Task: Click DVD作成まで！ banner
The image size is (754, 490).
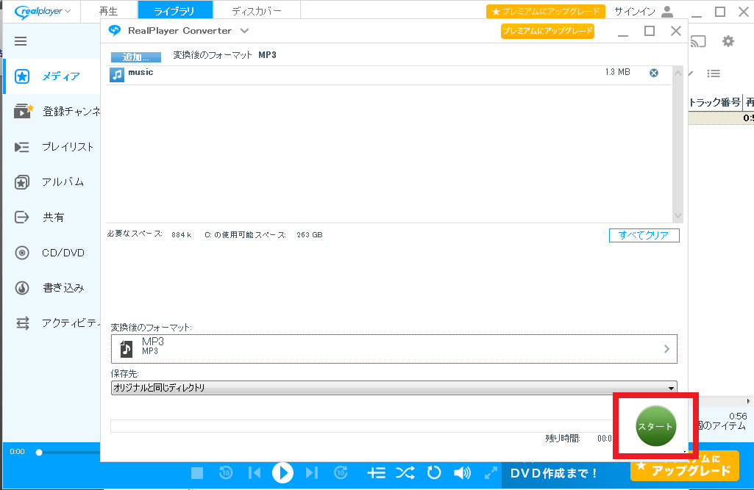Action: click(553, 474)
